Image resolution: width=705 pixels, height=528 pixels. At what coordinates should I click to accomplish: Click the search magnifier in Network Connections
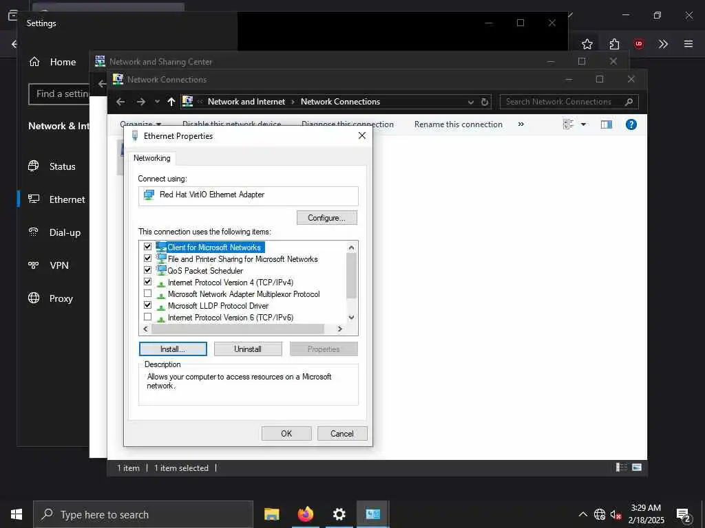(629, 102)
